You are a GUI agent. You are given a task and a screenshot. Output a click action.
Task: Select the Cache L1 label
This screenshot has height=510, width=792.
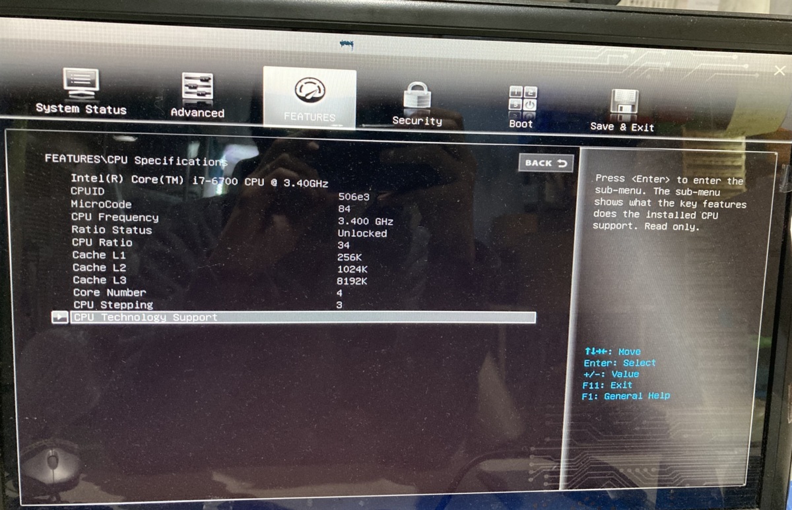(x=99, y=255)
